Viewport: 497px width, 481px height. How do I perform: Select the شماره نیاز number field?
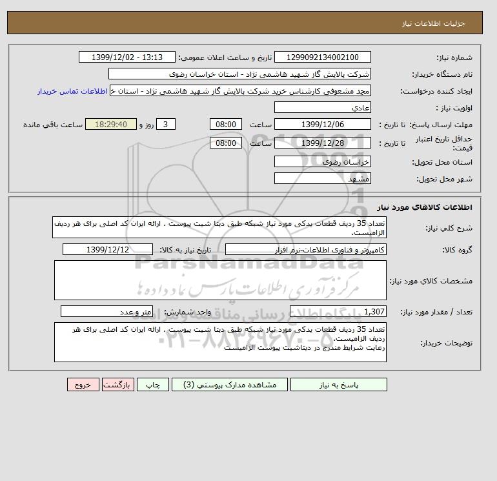tap(322, 57)
